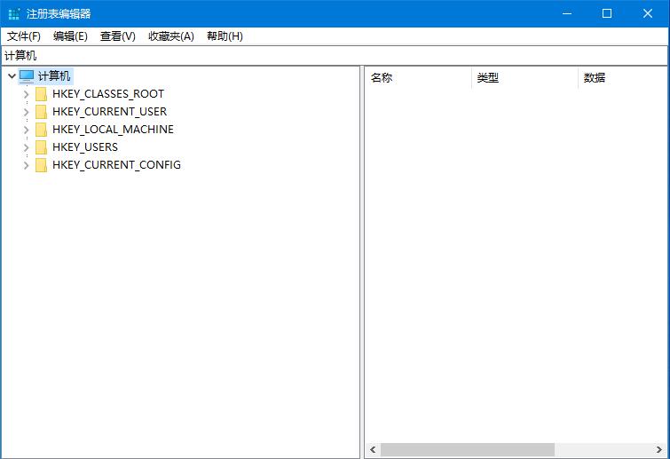
Task: Select the HKEY_USERS tree label
Action: pyautogui.click(x=85, y=147)
